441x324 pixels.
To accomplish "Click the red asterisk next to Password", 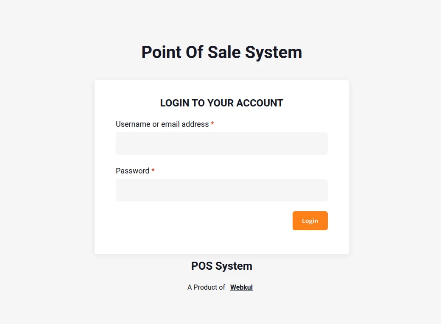I will [153, 170].
